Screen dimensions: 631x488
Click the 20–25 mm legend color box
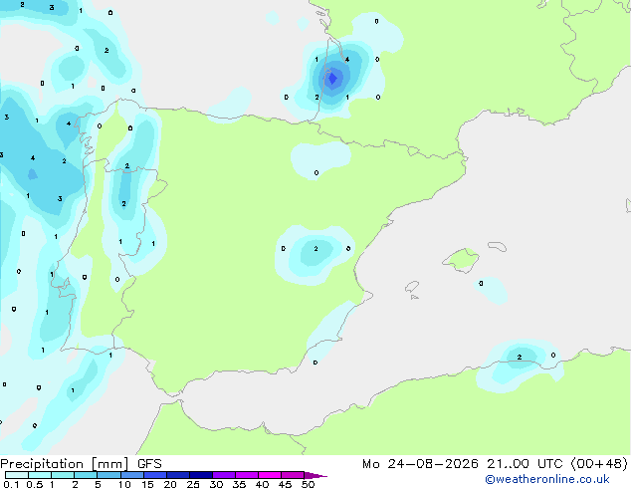177,475
